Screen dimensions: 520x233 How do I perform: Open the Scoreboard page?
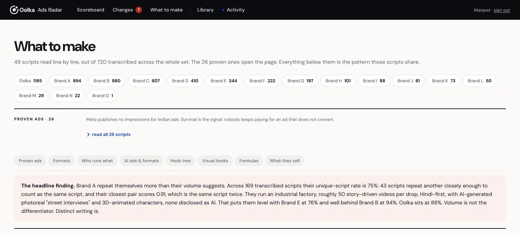(x=91, y=10)
